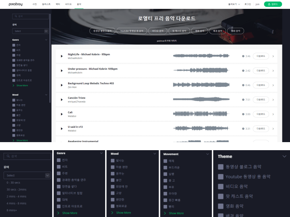This screenshot has height=217, width=290.
Task: Open the second tab in top navigation
Action: coord(46,4)
